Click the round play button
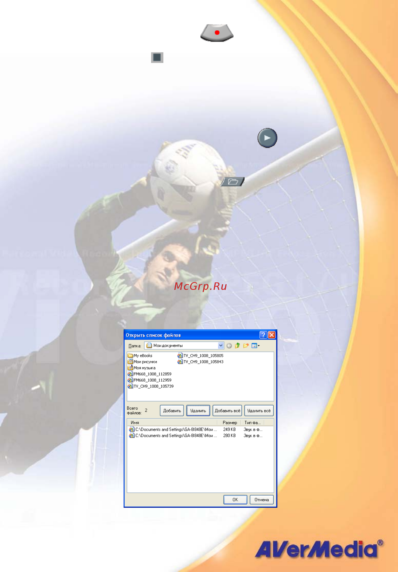 tap(267, 138)
